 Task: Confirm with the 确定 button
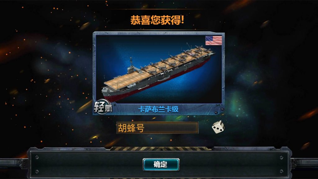pyautogui.click(x=161, y=164)
